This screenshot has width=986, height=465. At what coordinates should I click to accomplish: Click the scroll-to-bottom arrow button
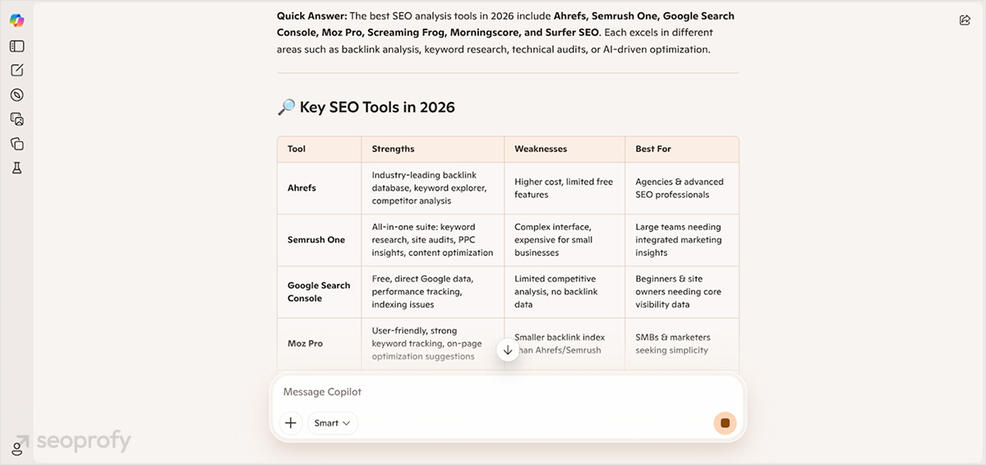pyautogui.click(x=507, y=350)
